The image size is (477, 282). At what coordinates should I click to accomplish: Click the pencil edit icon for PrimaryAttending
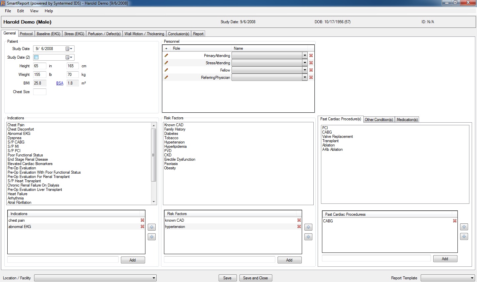tap(166, 56)
